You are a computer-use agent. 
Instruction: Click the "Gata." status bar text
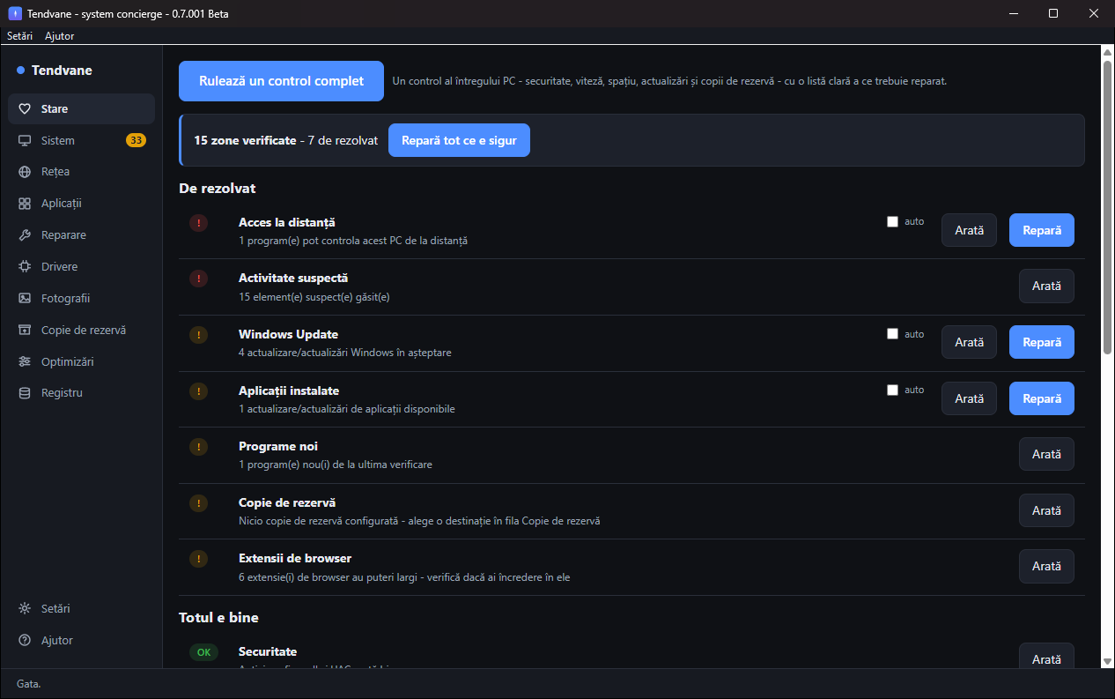coord(29,683)
